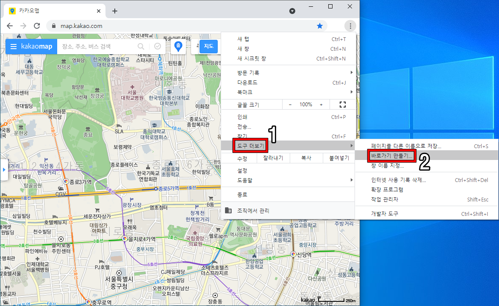
Task: Click the checkmark icon beside search
Action: tap(158, 47)
